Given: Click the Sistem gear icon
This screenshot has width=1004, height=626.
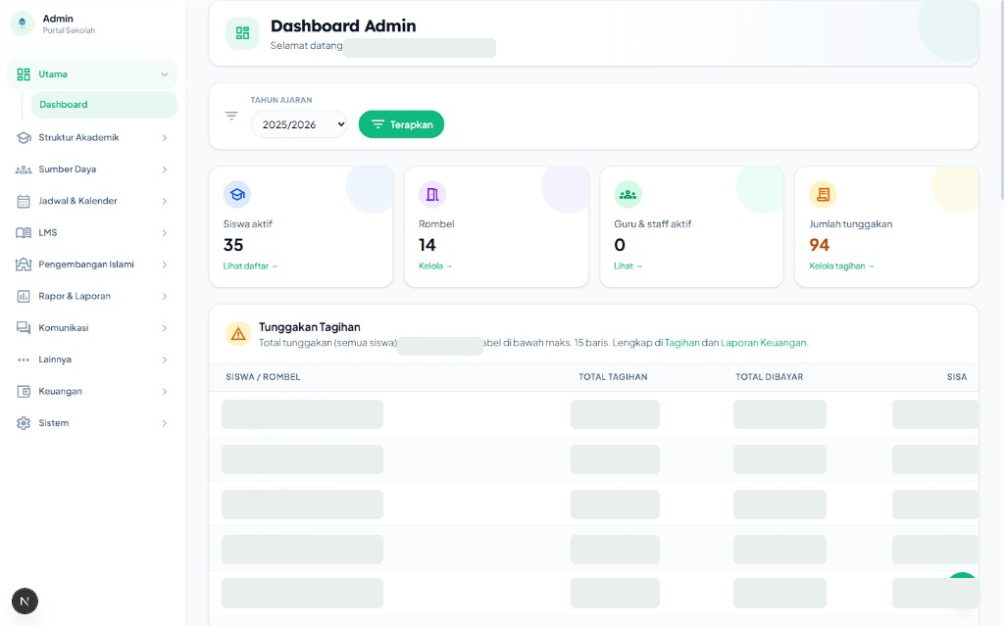Looking at the screenshot, I should point(24,423).
